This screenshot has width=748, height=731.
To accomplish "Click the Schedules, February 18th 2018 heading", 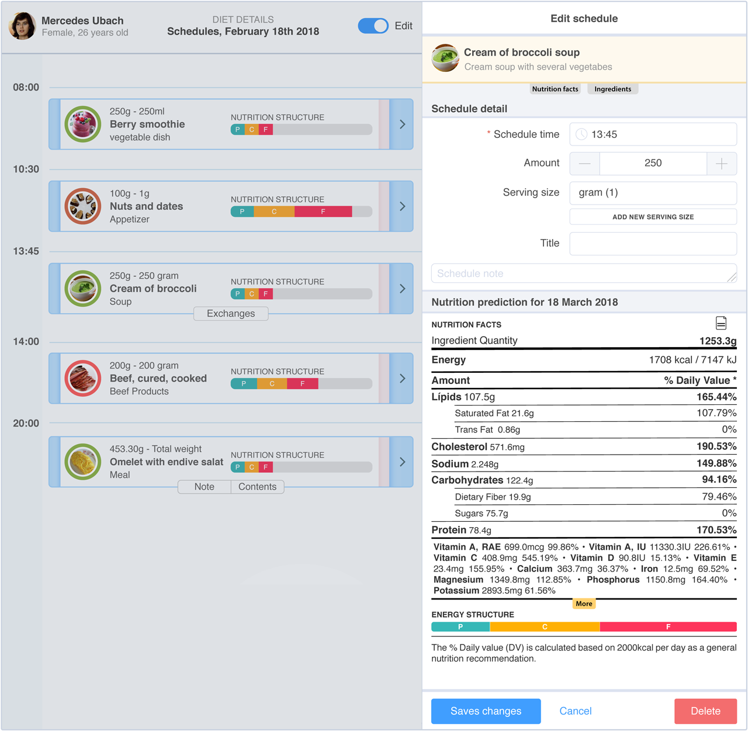I will [243, 32].
